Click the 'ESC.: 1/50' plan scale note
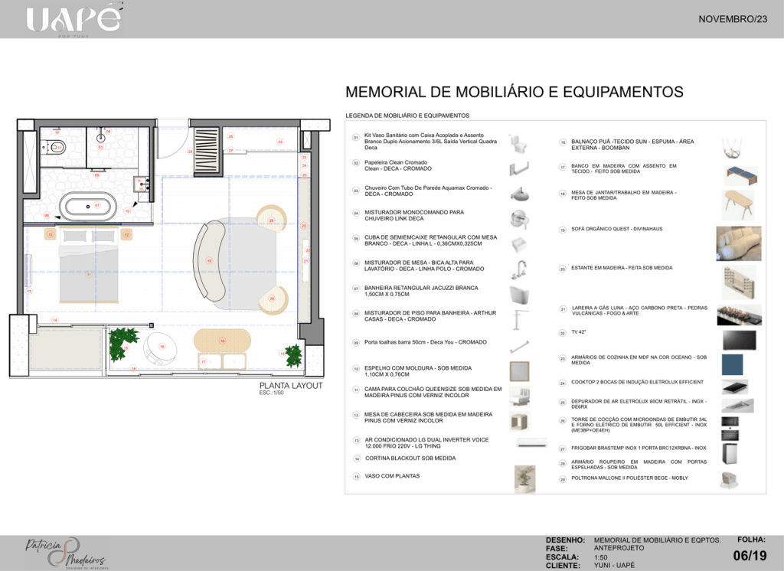 click(x=272, y=393)
